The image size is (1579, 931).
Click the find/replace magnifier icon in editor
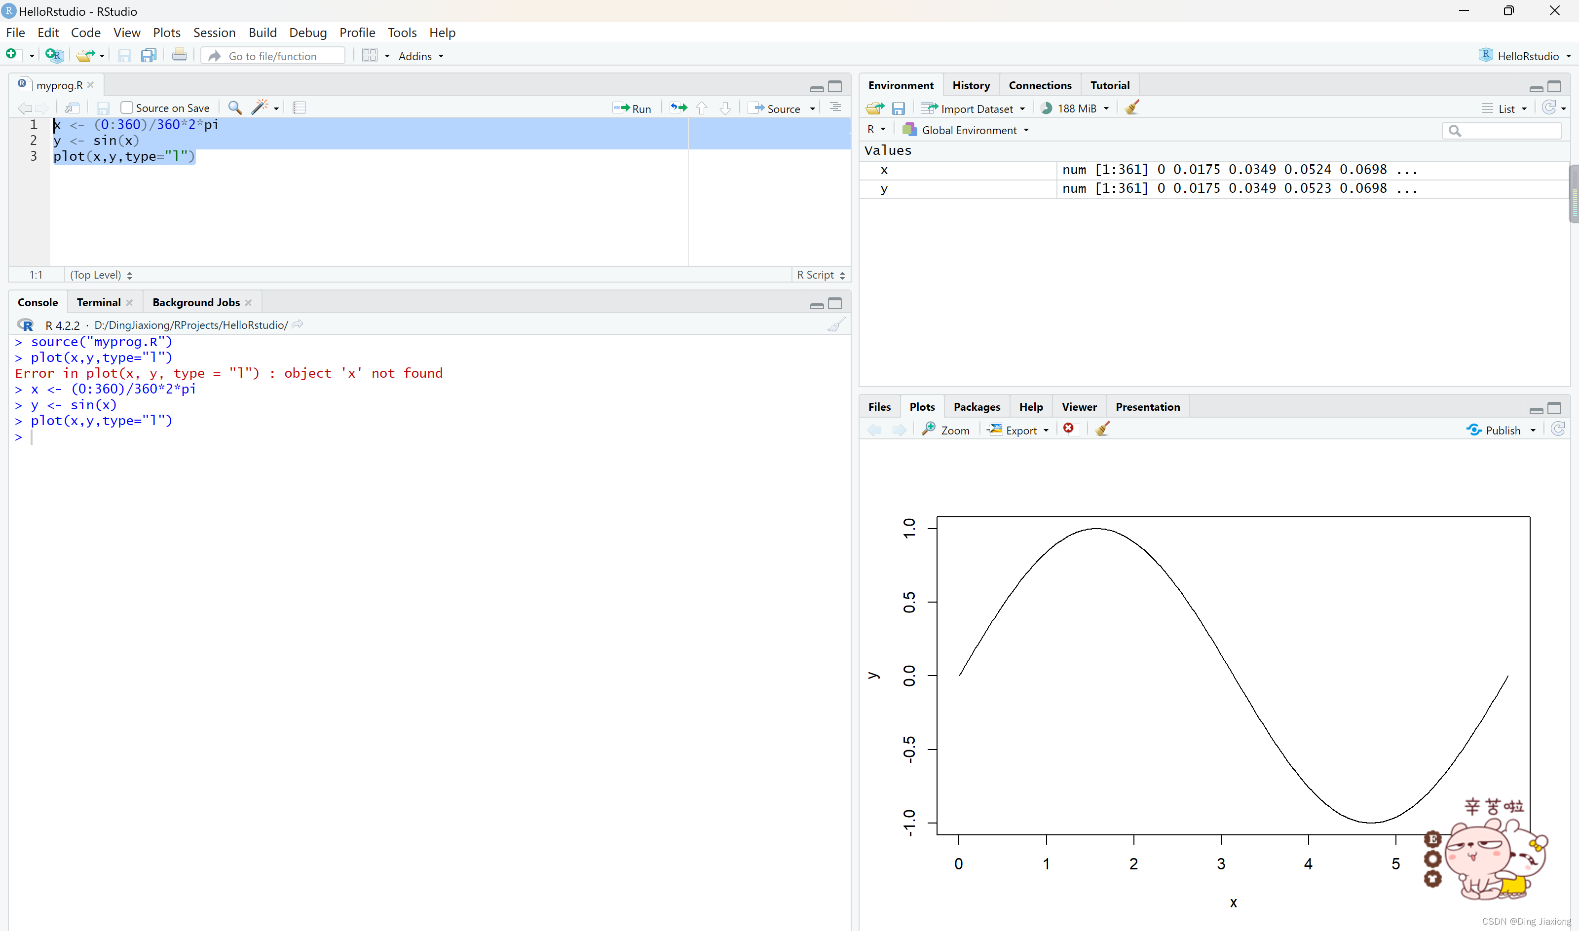click(235, 108)
